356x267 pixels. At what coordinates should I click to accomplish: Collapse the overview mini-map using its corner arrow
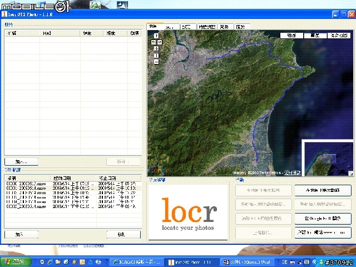pos(351,174)
